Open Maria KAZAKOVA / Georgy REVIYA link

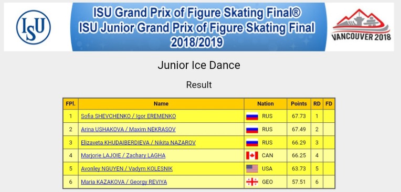coord(124,182)
